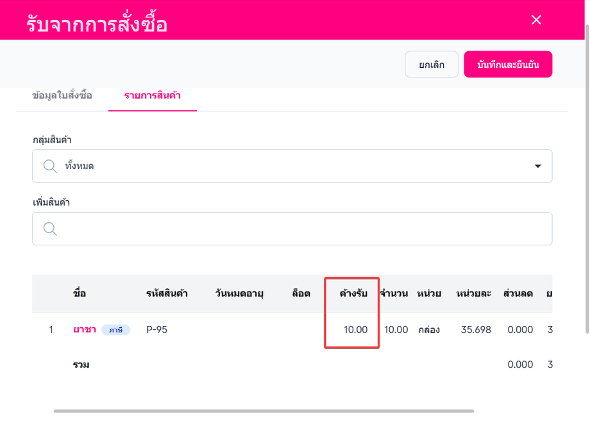Viewport: 590px width, 424px height.
Task: Click the product code P-95
Action: (156, 330)
